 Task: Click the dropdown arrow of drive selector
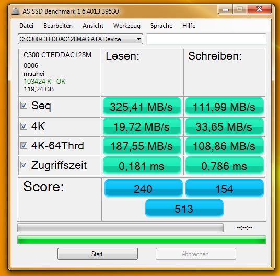138,39
